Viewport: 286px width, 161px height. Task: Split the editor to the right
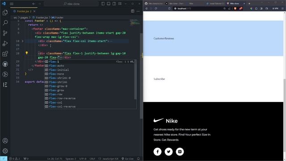(x=133, y=11)
